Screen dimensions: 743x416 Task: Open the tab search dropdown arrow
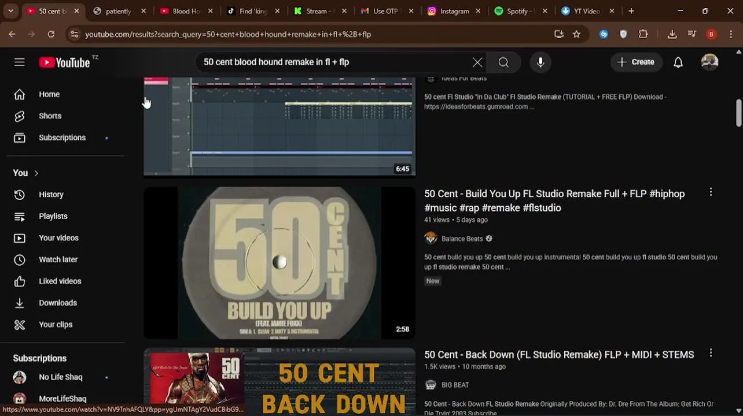(10, 11)
